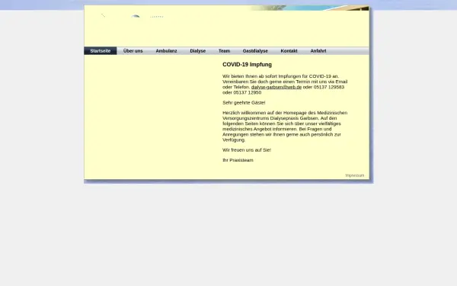
Task: Show the Anfahrt directions page
Action: [318, 51]
